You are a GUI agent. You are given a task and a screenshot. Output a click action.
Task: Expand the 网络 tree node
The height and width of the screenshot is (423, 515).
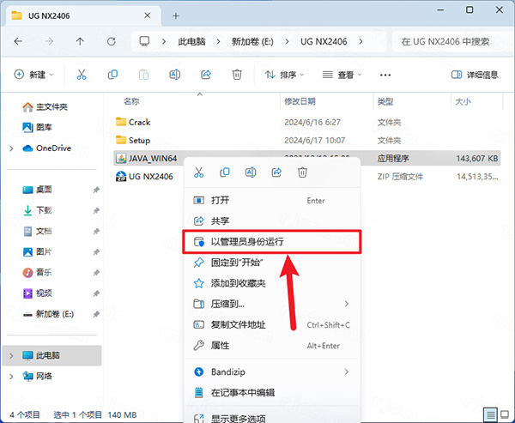11,377
